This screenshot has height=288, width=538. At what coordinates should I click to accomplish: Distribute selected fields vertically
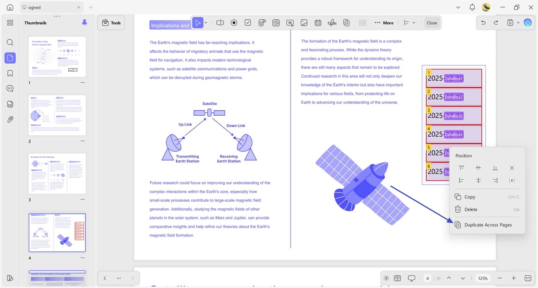[x=512, y=168]
